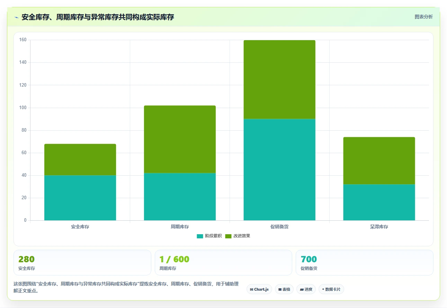Click the x-axis label 促销备货
The width and height of the screenshot is (447, 308).
279,227
